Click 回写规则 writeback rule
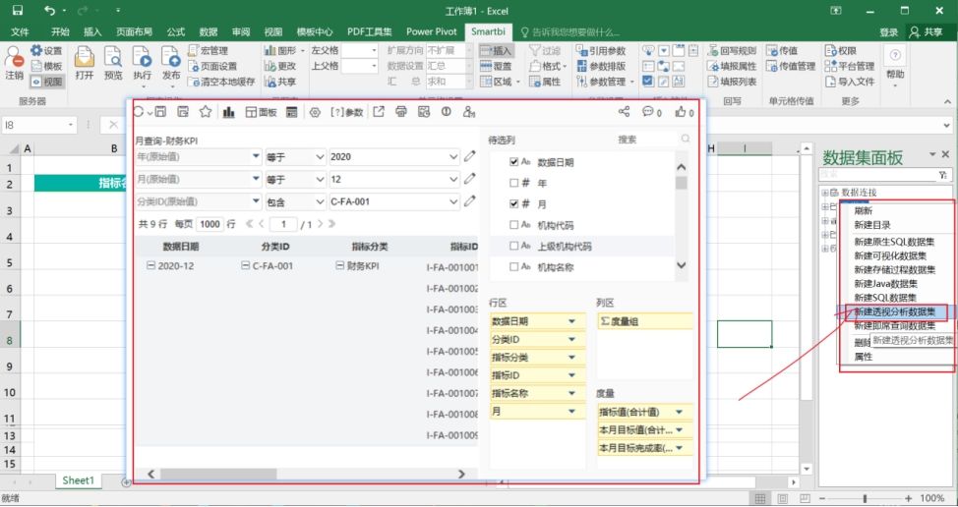The image size is (958, 507). (x=732, y=51)
